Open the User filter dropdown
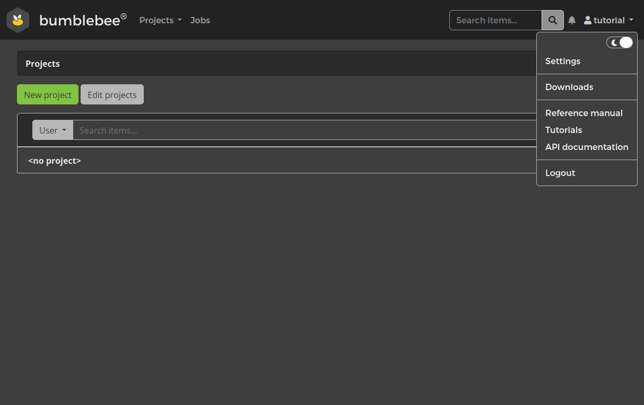 [x=53, y=130]
